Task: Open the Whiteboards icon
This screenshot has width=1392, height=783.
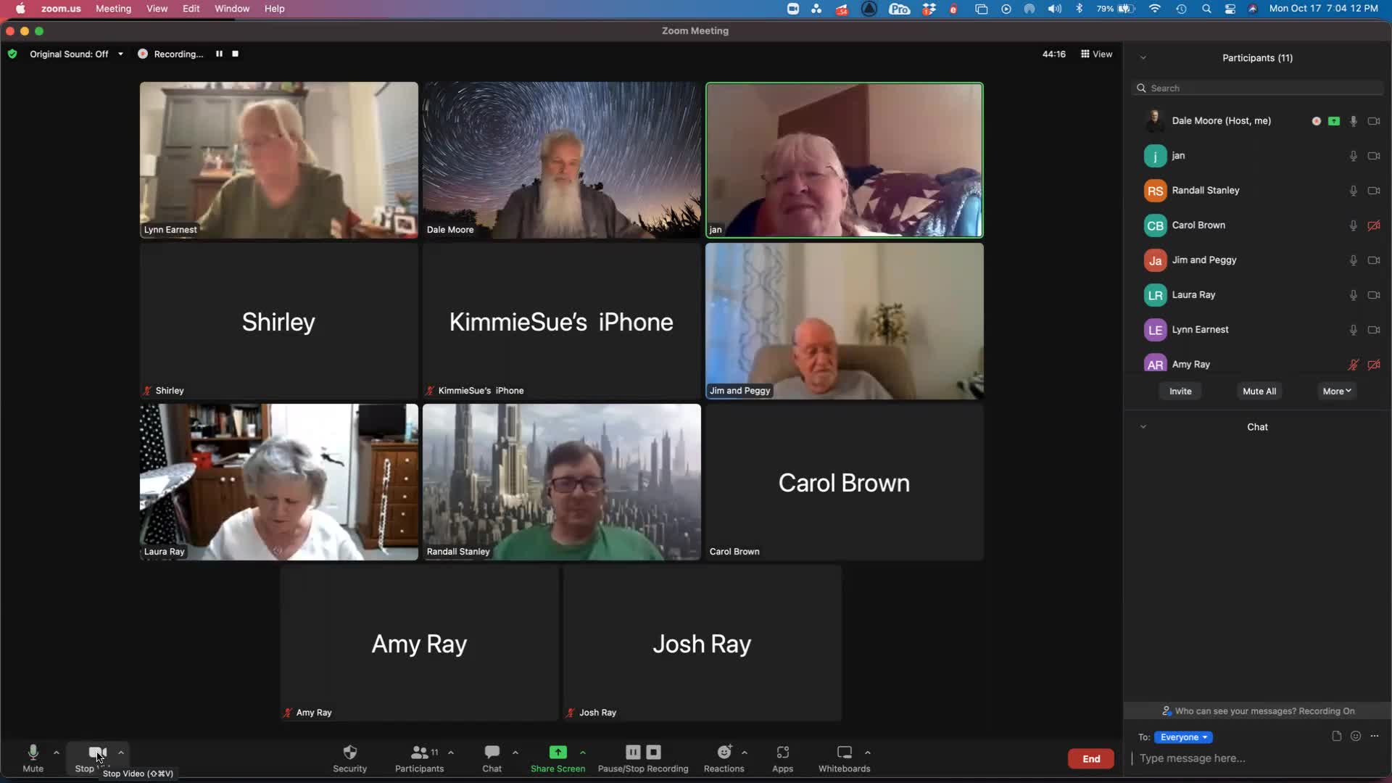Action: coord(844,752)
